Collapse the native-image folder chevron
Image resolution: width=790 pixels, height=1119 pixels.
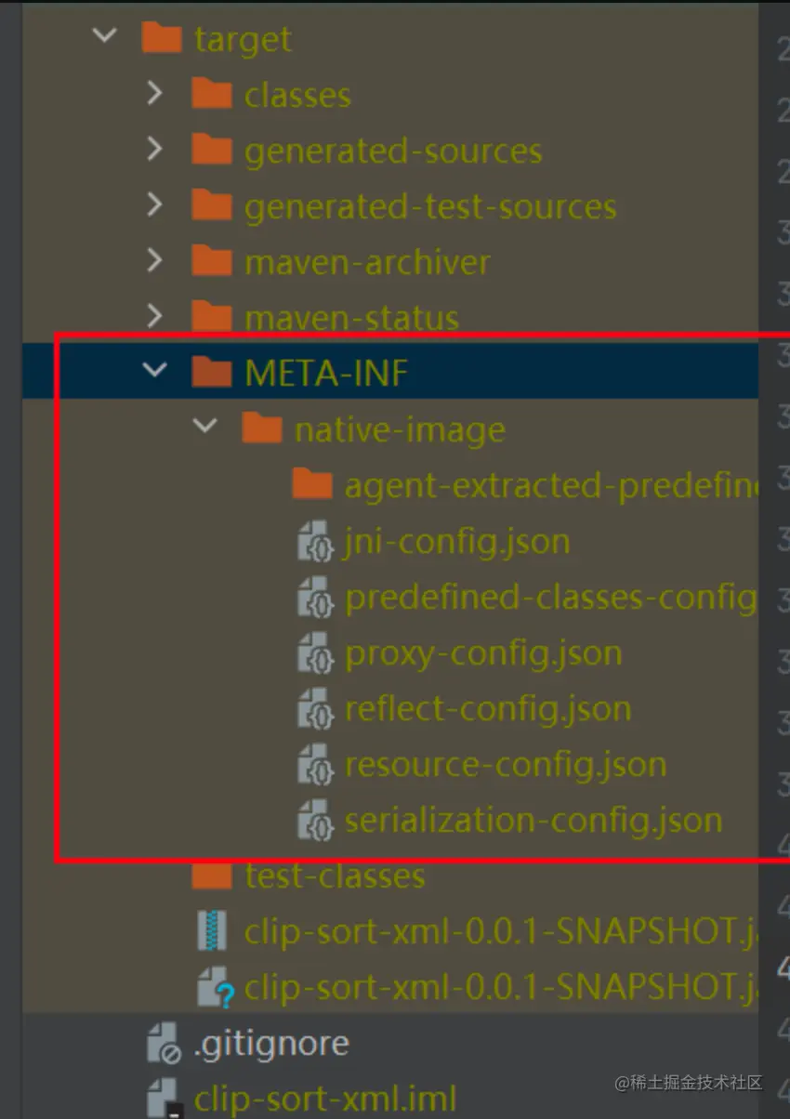pos(204,427)
